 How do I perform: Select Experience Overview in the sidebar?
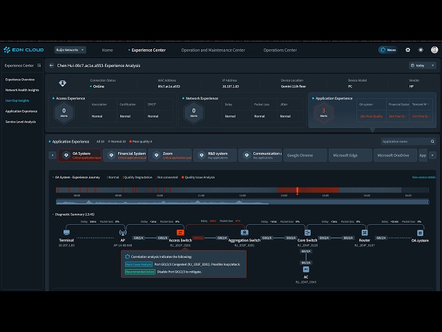[20, 80]
